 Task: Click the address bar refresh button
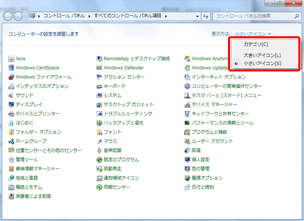206,16
